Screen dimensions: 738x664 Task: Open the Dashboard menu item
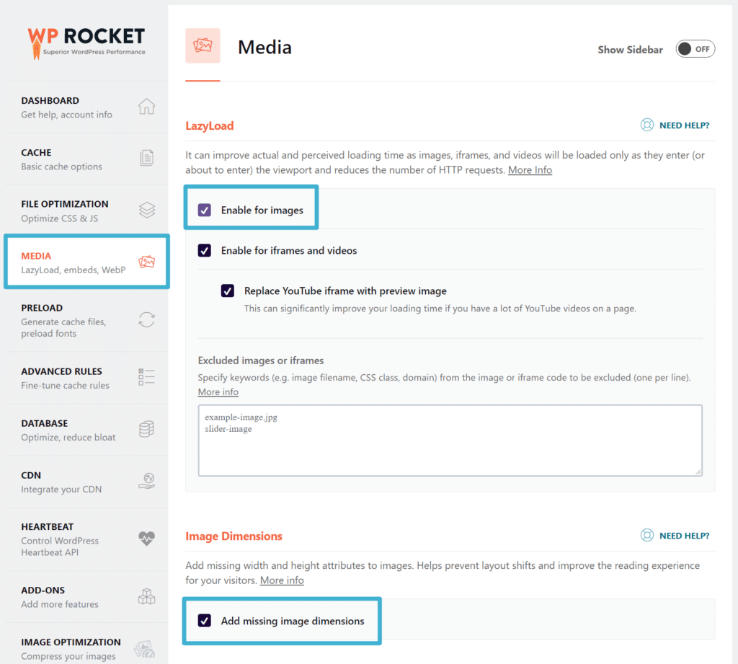click(x=86, y=107)
